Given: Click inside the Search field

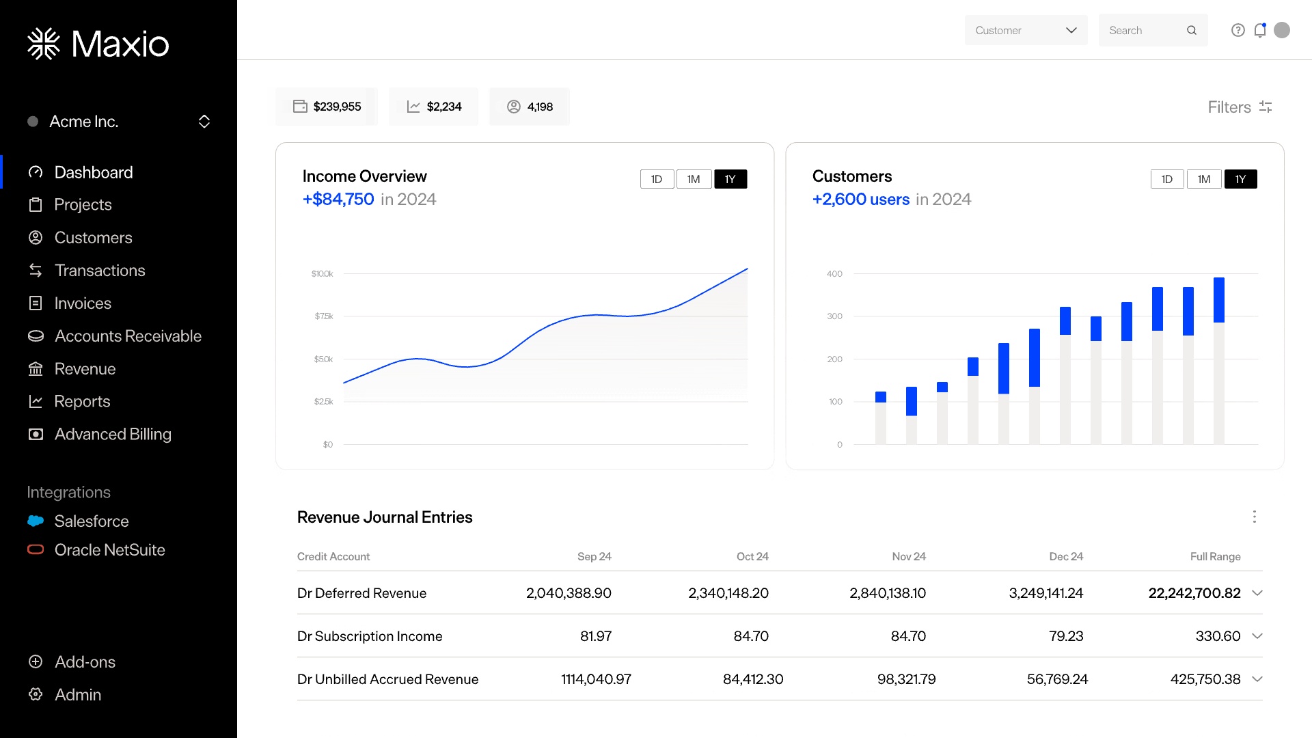Looking at the screenshot, I should click(x=1153, y=30).
